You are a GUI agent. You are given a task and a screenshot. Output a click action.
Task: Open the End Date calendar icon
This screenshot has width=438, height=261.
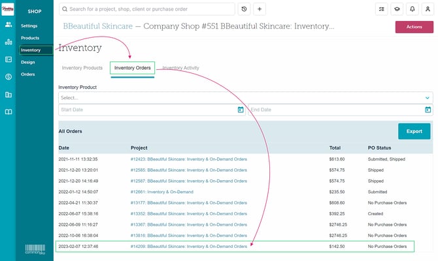click(428, 110)
